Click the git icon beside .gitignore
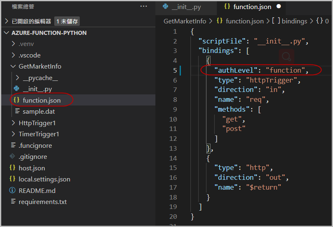 coord(12,157)
